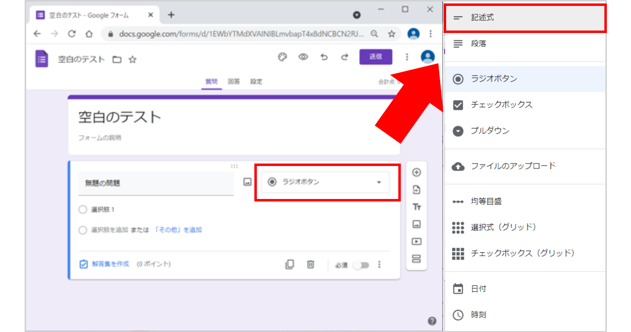Image resolution: width=631 pixels, height=332 pixels.
Task: Select the 選択肢 1 radio option
Action: 83,209
